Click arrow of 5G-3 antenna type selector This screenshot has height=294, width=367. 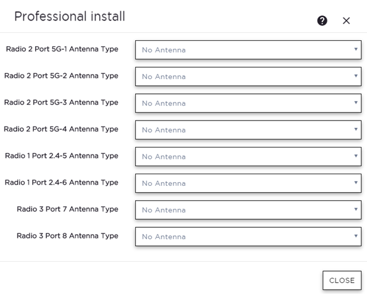(356, 103)
